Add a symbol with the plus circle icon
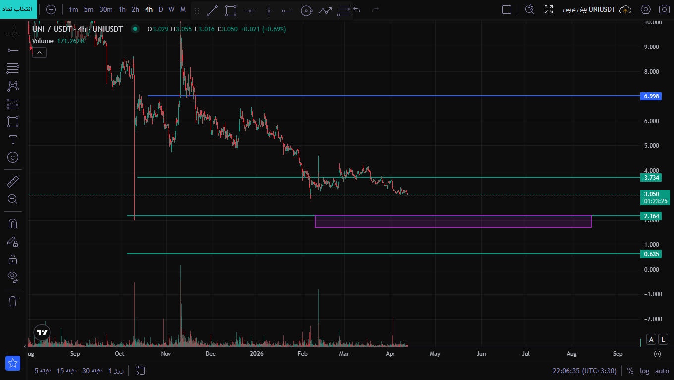674x380 pixels. tap(51, 9)
